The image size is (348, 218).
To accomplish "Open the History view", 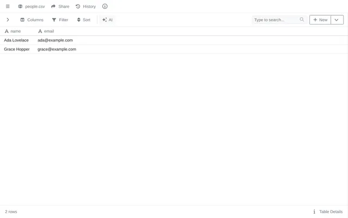I will 86,7.
